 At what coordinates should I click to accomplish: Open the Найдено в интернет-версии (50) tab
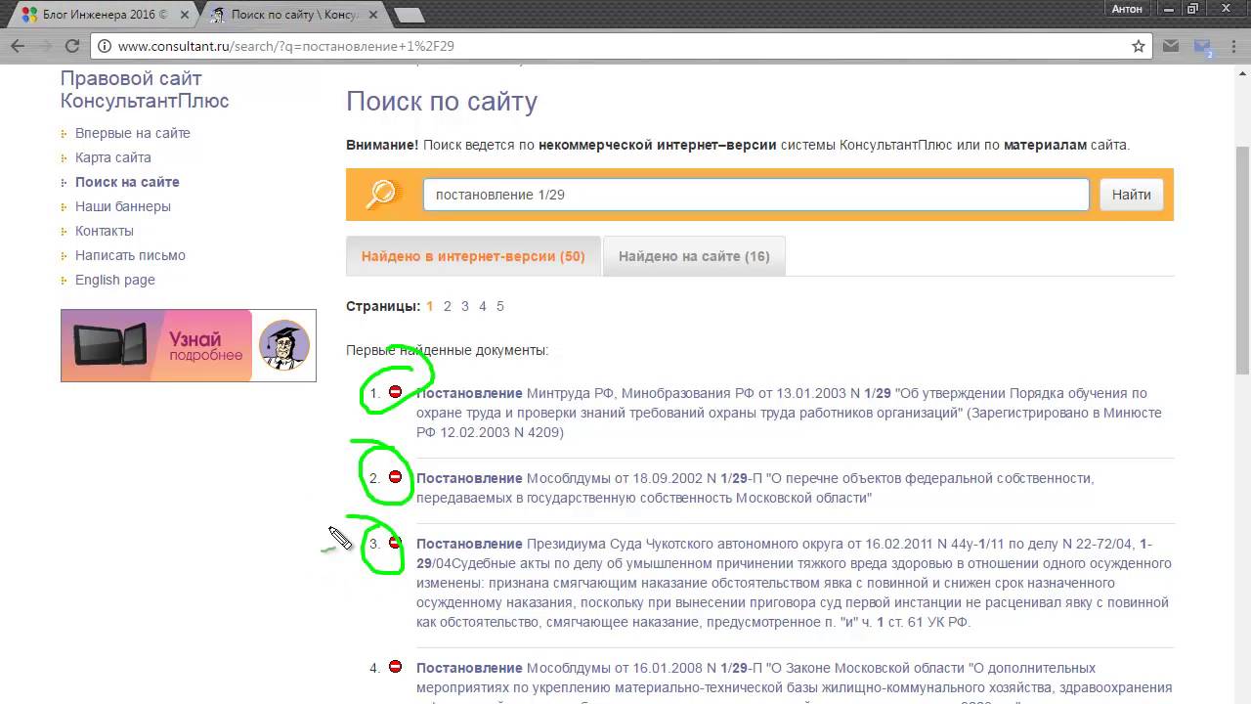point(473,256)
